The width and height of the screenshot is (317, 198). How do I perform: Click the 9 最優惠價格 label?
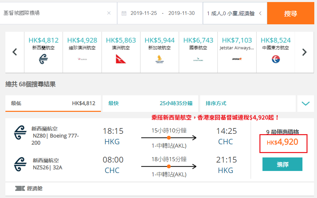282,132
